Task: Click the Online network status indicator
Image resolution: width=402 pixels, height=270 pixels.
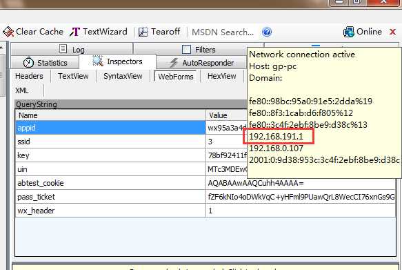Action: click(363, 32)
